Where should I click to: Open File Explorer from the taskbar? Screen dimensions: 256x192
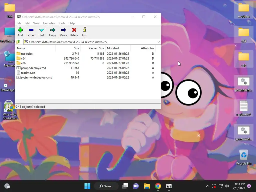coord(147,186)
